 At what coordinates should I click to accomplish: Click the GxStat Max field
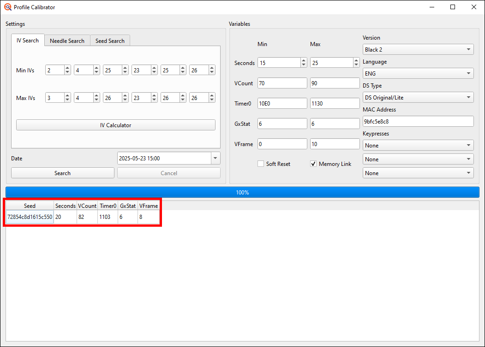point(335,124)
